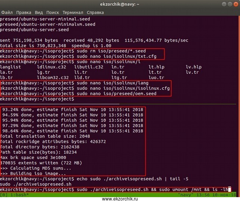Click file name ltg.tr

pyautogui.click(x=119, y=78)
